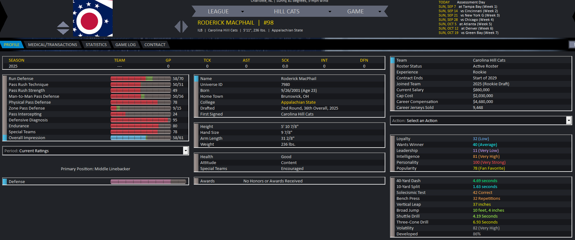575x240 pixels.
Task: Click the Popularity 78 (Fan Favorite) value
Action: [x=489, y=168]
